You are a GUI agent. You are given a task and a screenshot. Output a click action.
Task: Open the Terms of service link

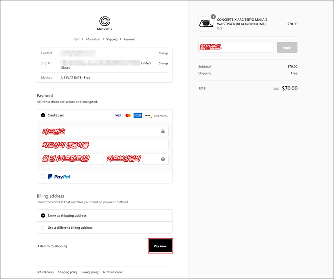click(113, 272)
